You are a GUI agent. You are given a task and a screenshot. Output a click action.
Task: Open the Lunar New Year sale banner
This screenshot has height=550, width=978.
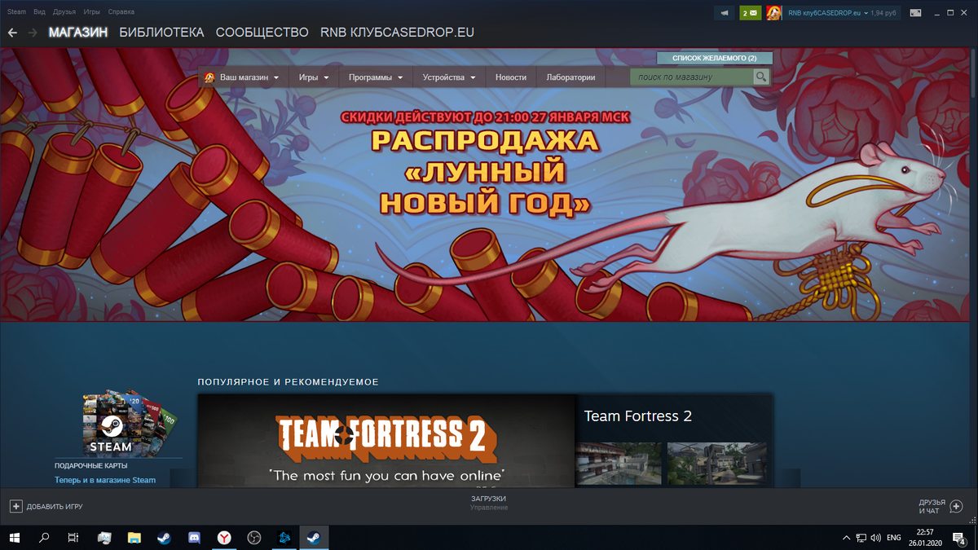[x=485, y=183]
